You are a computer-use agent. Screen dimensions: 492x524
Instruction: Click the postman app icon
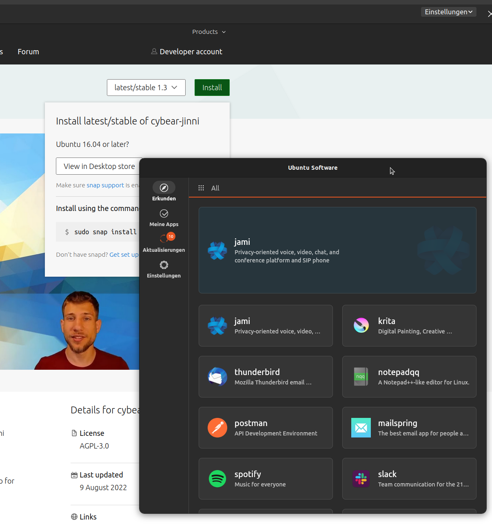[x=217, y=428]
